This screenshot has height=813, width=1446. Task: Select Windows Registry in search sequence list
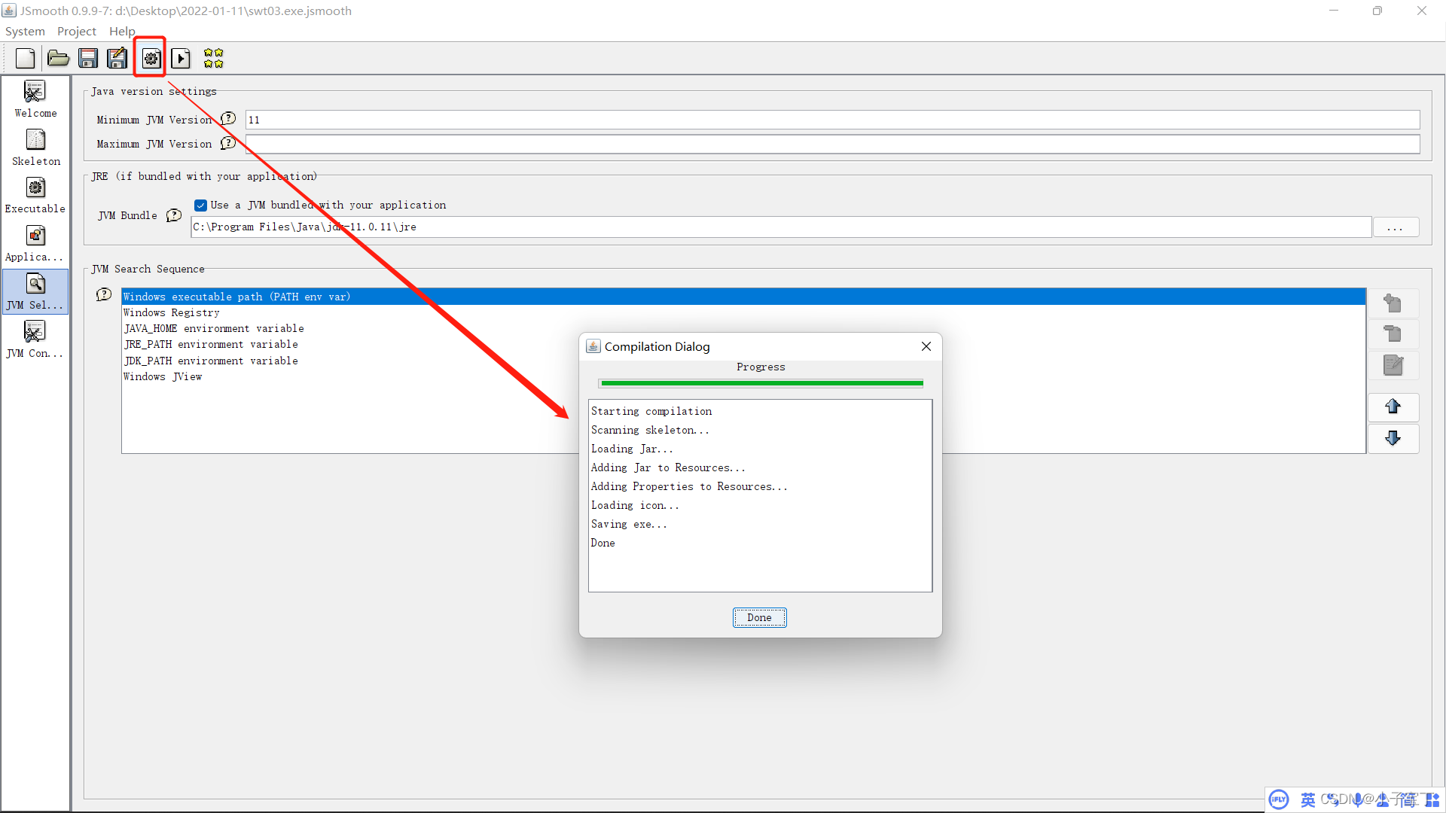pyautogui.click(x=172, y=312)
